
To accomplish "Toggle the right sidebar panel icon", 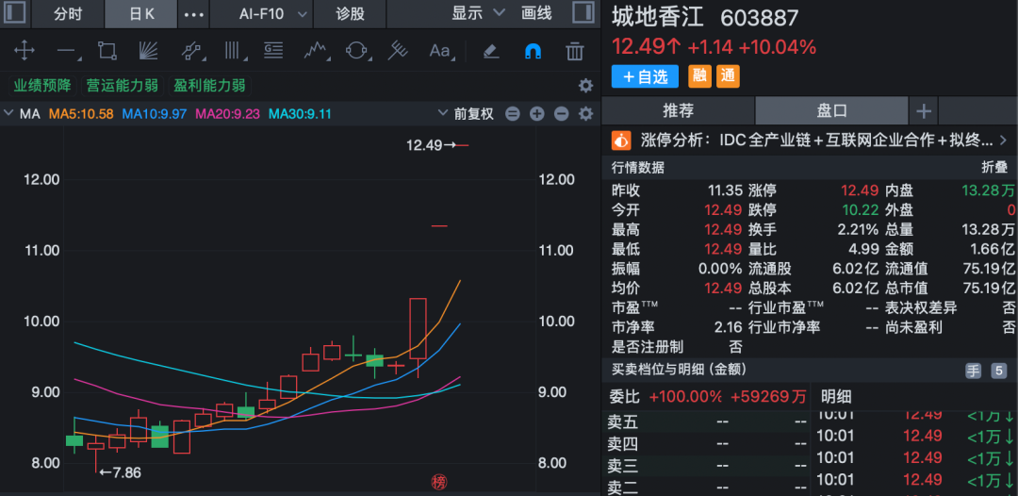I will click(x=583, y=13).
